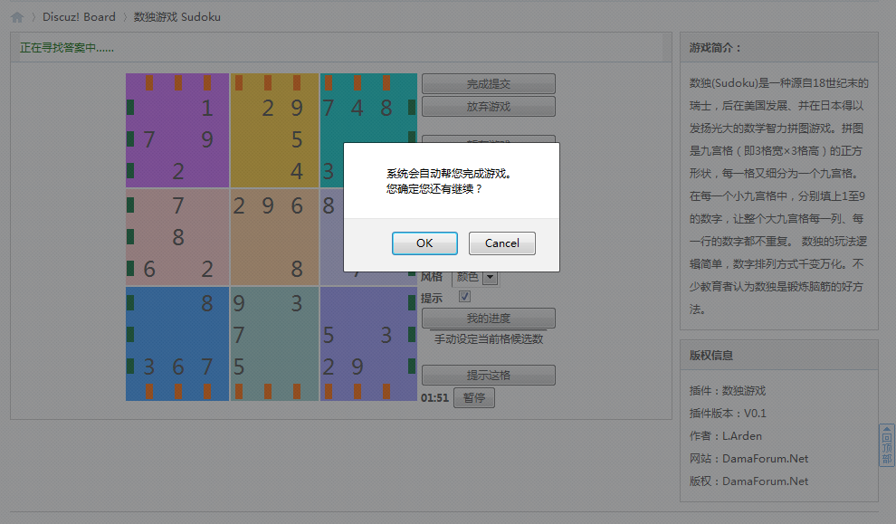Click the 完成提交 submit button
Viewport: 896px width, 524px height.
(x=489, y=84)
